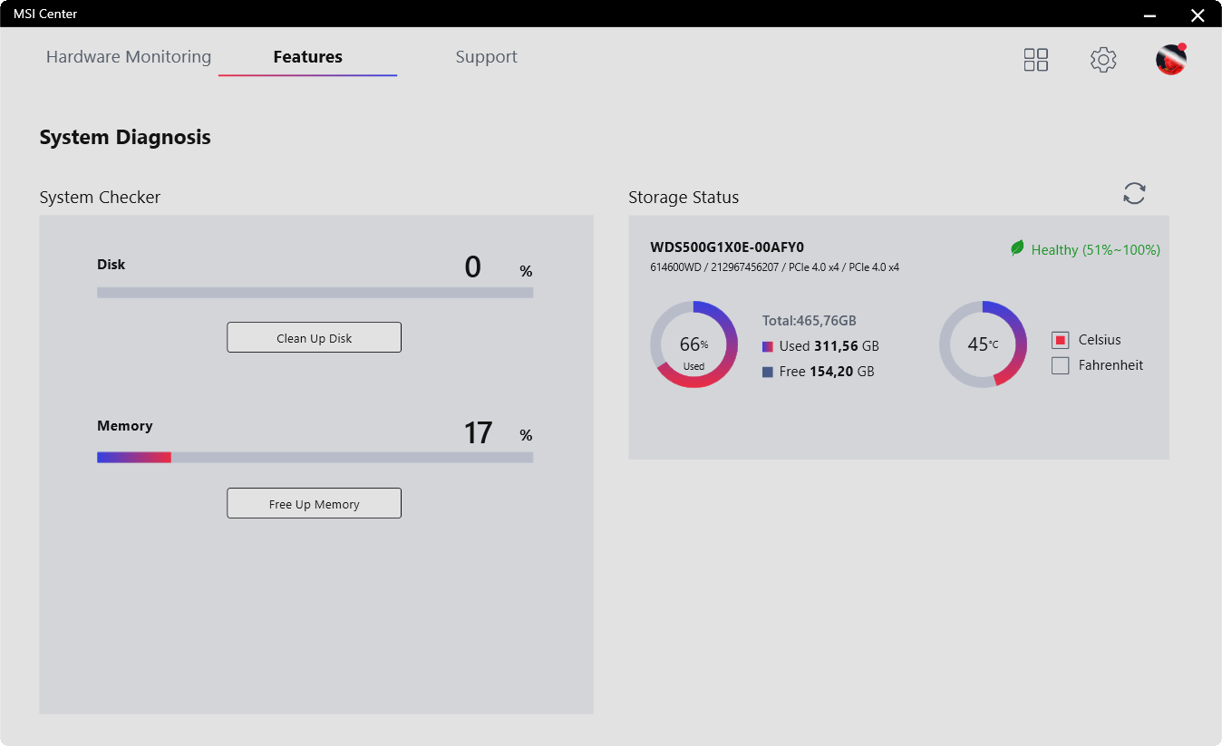
Task: Click the Storage Status label
Action: pyautogui.click(x=684, y=197)
